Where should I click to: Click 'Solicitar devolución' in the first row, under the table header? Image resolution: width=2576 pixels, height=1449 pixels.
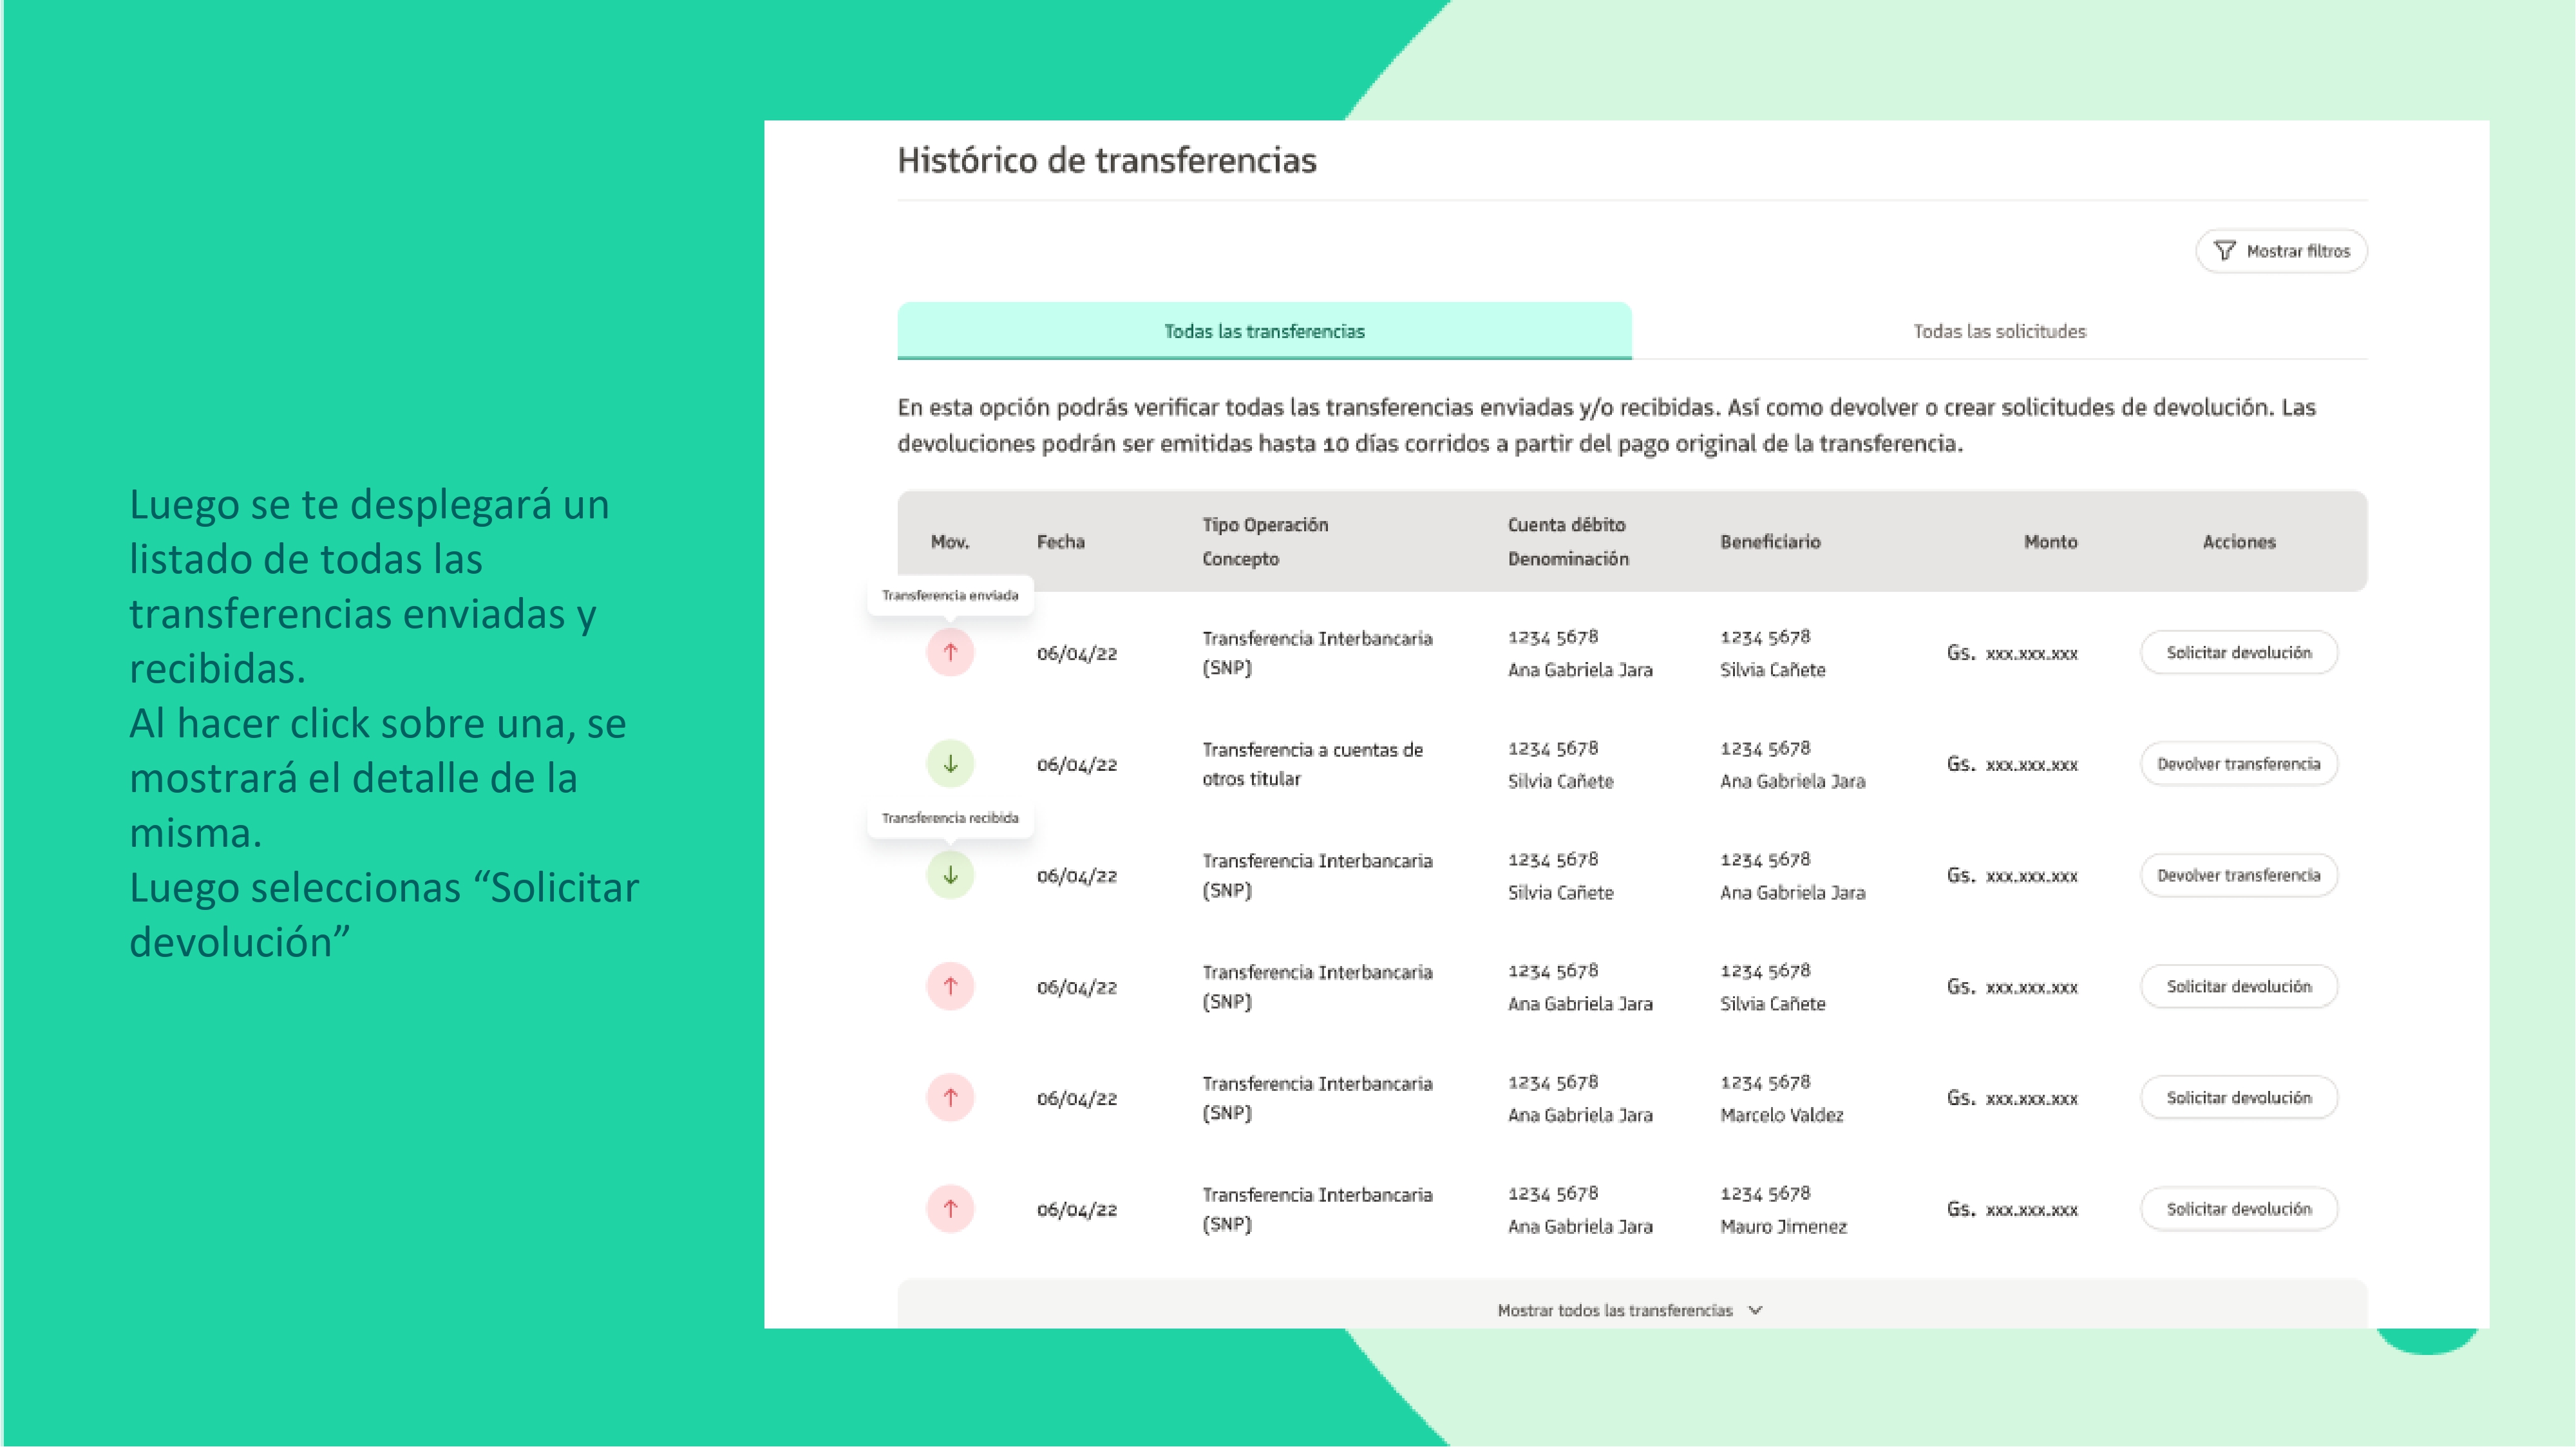[x=2239, y=653]
